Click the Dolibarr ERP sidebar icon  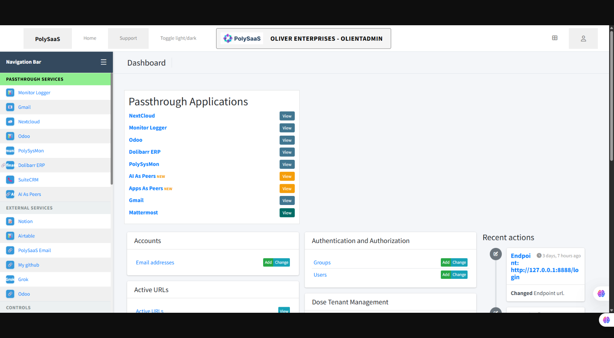[10, 165]
